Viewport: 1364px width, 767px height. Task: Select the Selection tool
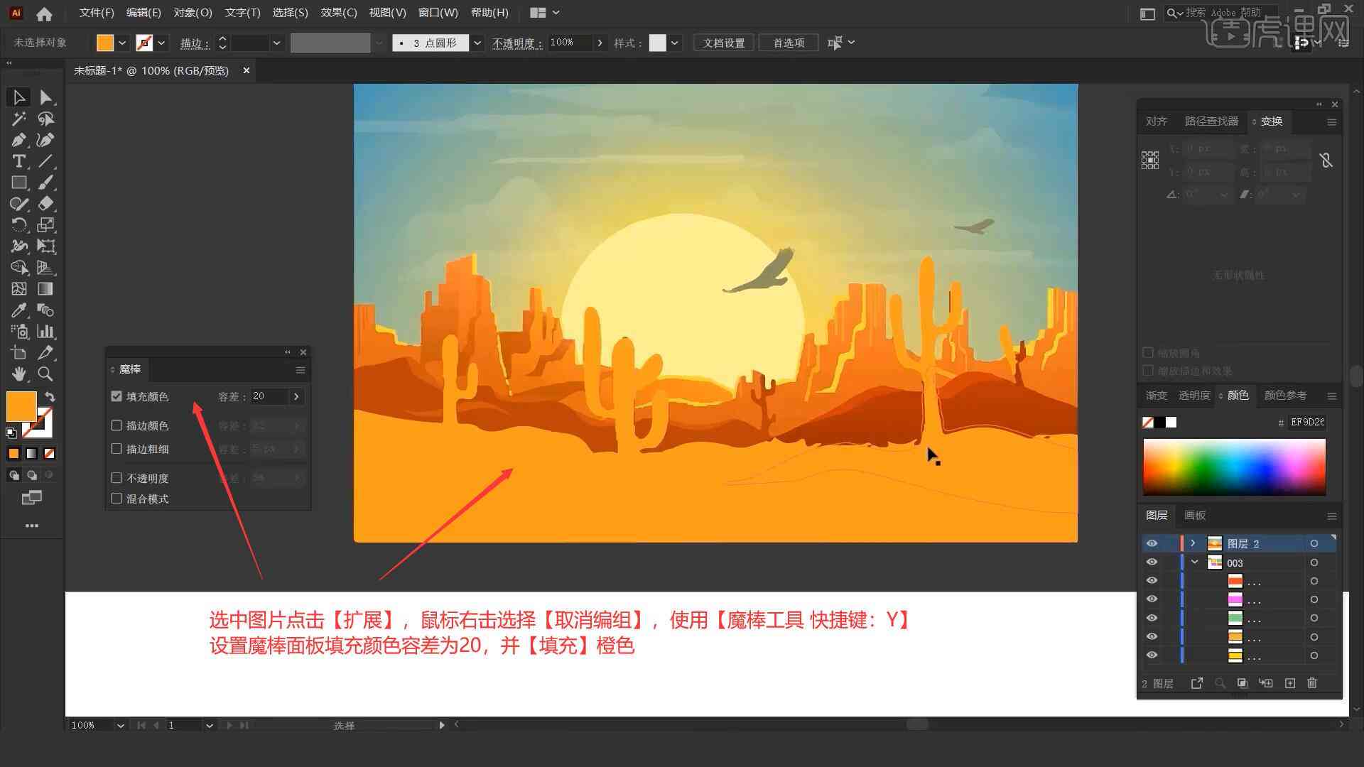(x=17, y=97)
